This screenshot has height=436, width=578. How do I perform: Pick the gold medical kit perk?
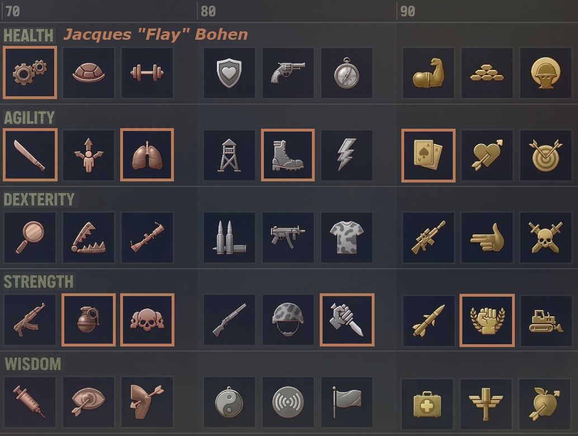click(427, 404)
